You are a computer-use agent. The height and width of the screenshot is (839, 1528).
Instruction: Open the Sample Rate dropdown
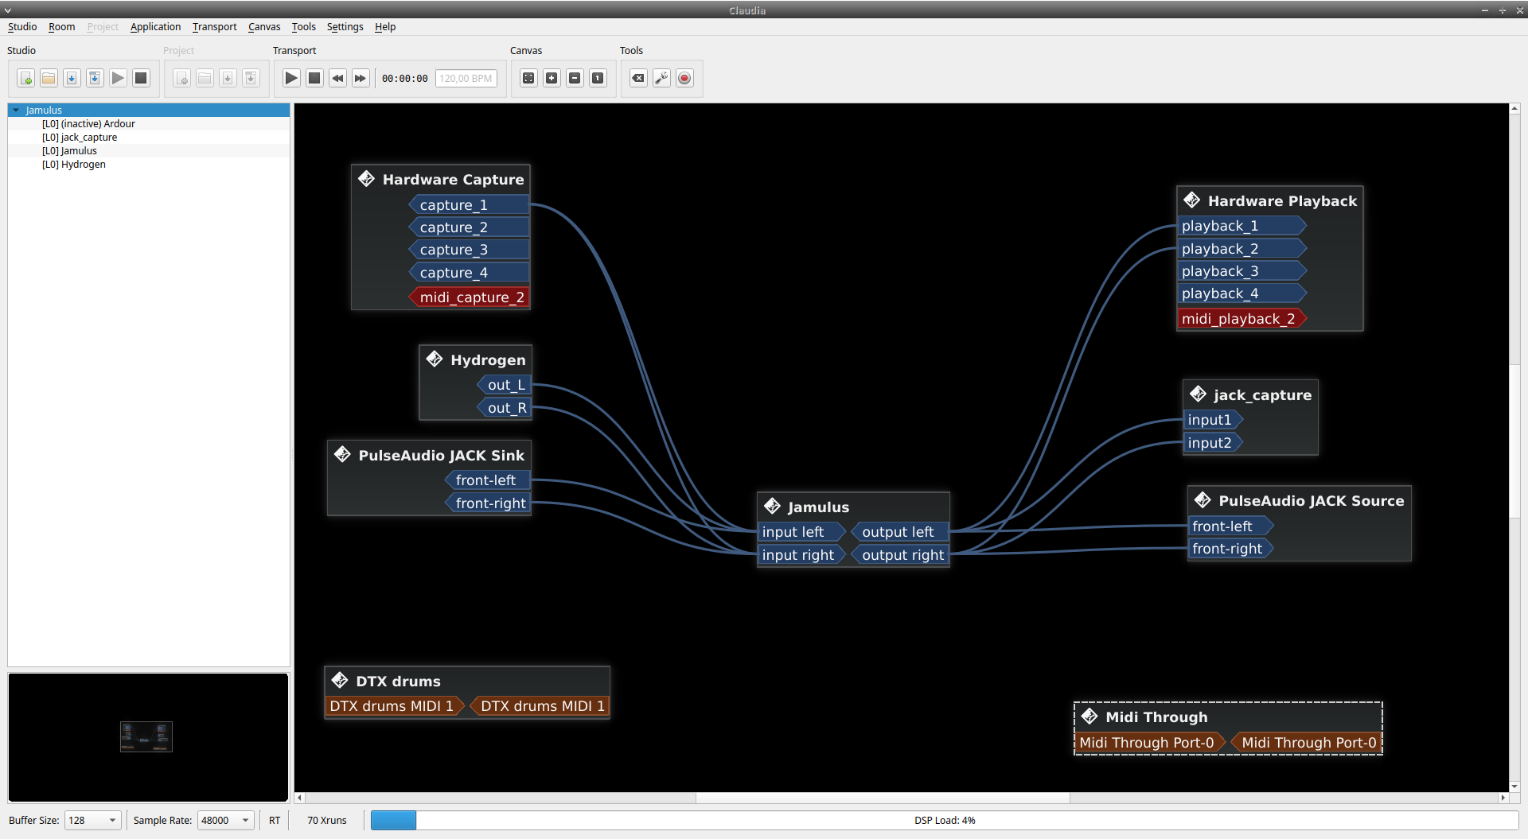coord(225,820)
